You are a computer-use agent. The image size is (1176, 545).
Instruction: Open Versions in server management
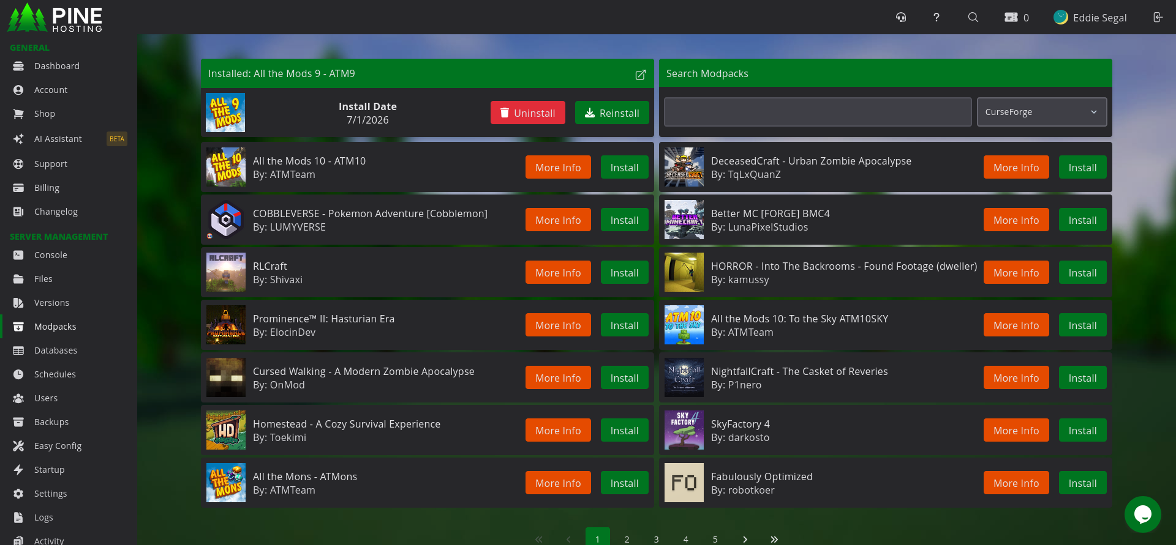coord(51,303)
